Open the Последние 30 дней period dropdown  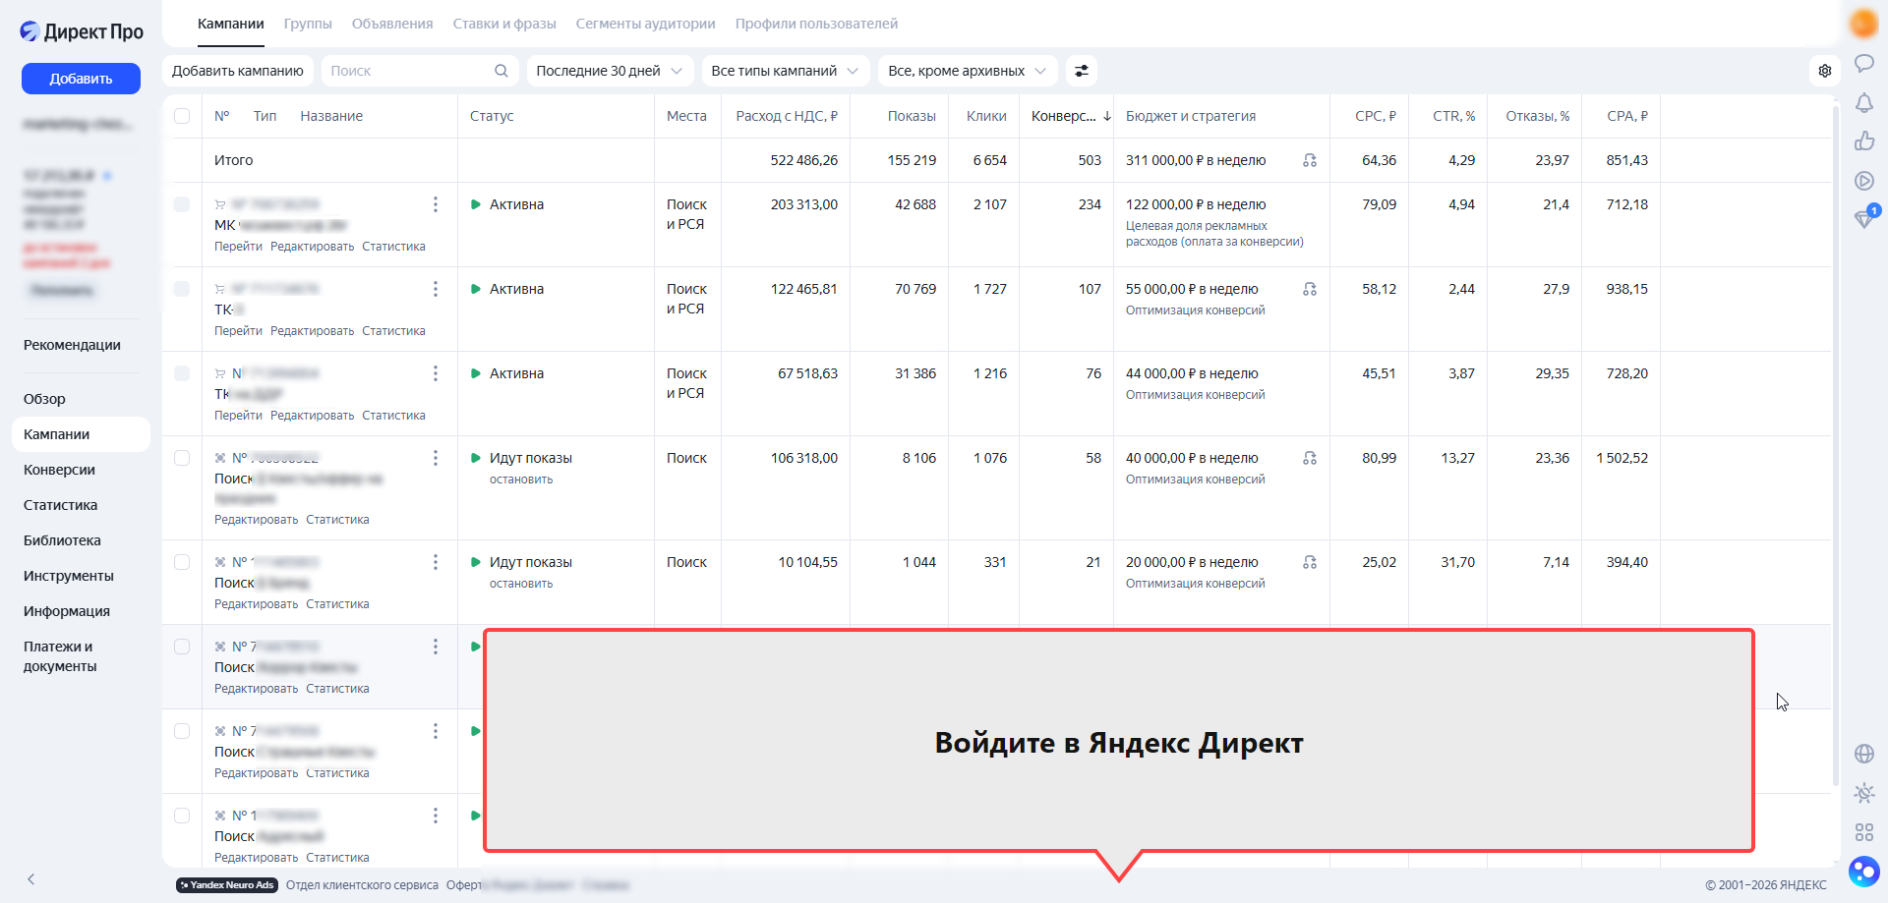(610, 71)
